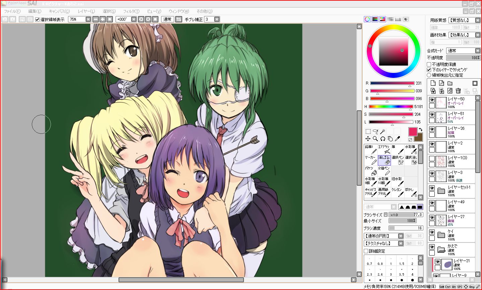This screenshot has height=290, width=482.
Task: Click the zoom in plus button
Action: pyautogui.click(x=102, y=19)
